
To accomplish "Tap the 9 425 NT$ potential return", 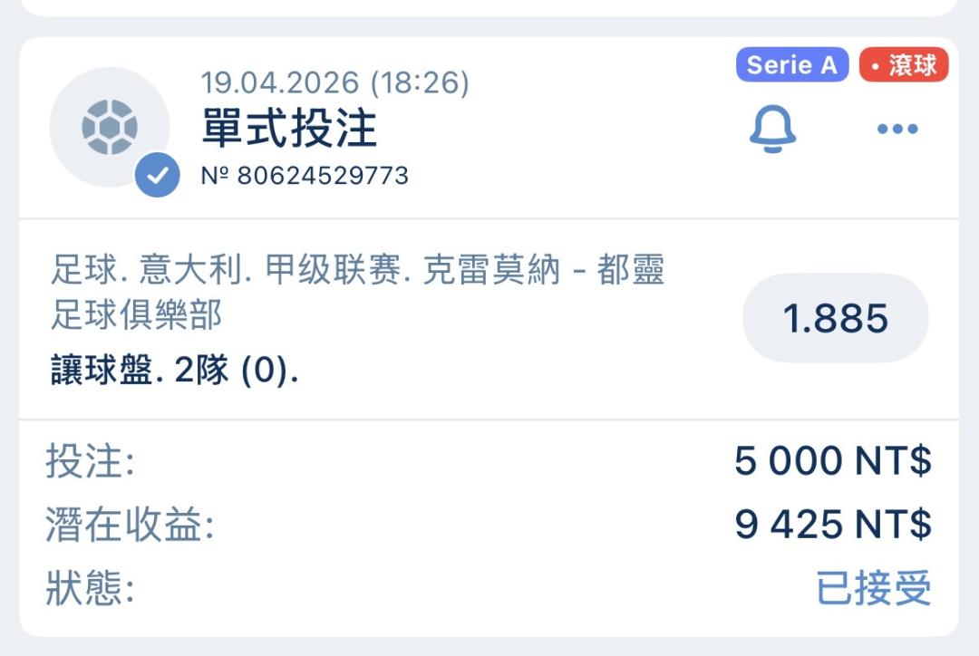I will point(832,525).
